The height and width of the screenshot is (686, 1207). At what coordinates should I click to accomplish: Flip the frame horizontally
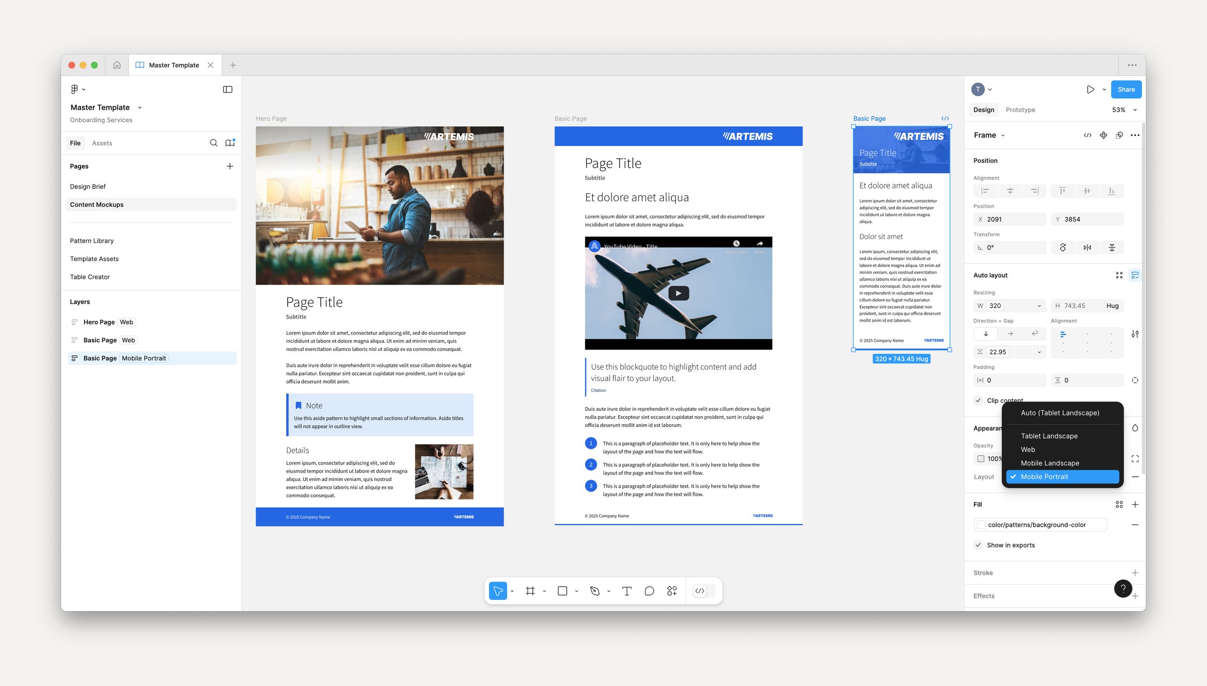tap(1088, 247)
